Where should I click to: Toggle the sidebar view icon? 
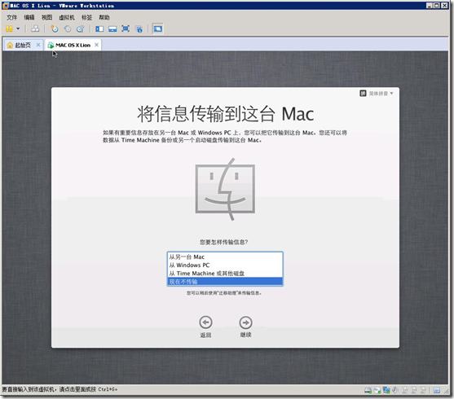point(99,28)
